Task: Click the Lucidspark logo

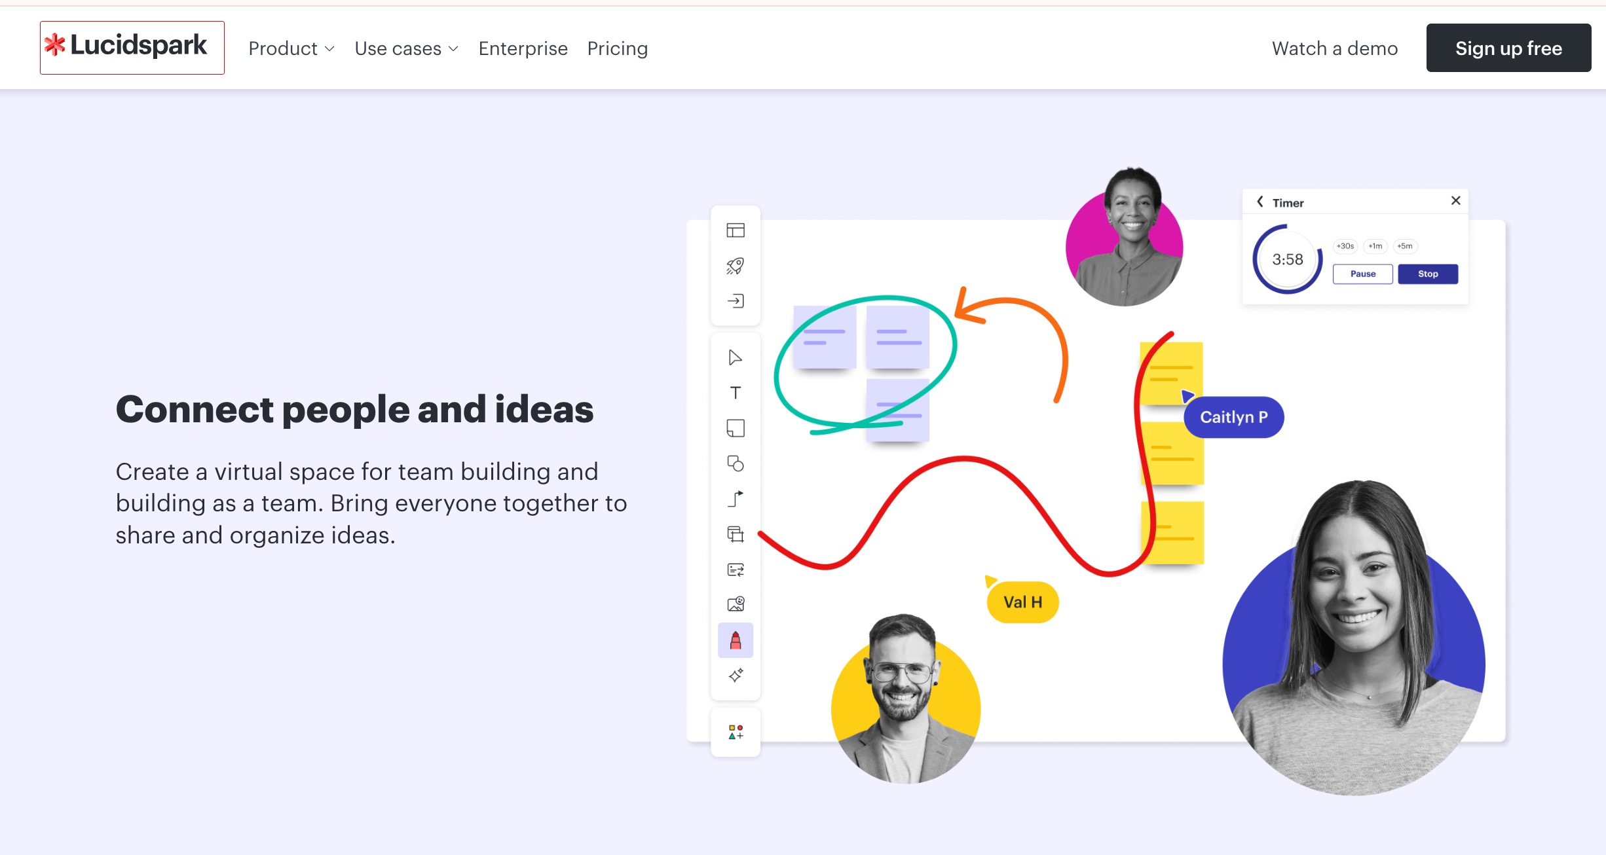Action: click(132, 47)
